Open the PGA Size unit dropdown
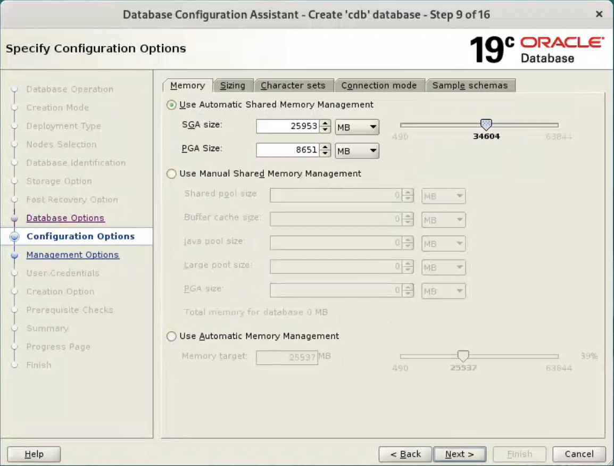The height and width of the screenshot is (466, 614). [x=357, y=151]
